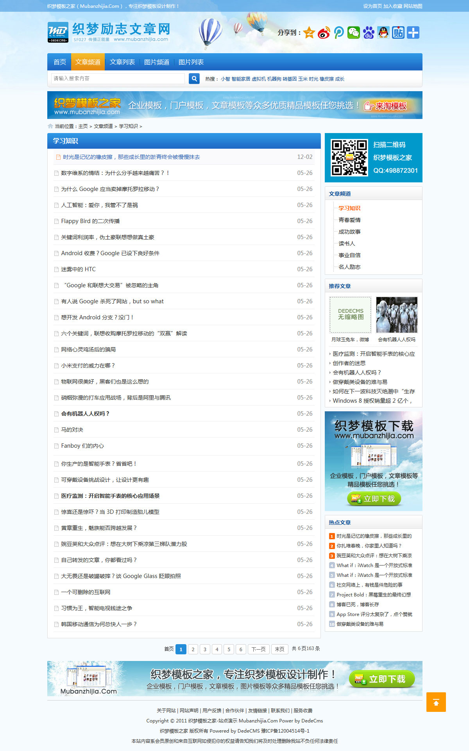Click the search input field
The height and width of the screenshot is (751, 469).
[118, 79]
